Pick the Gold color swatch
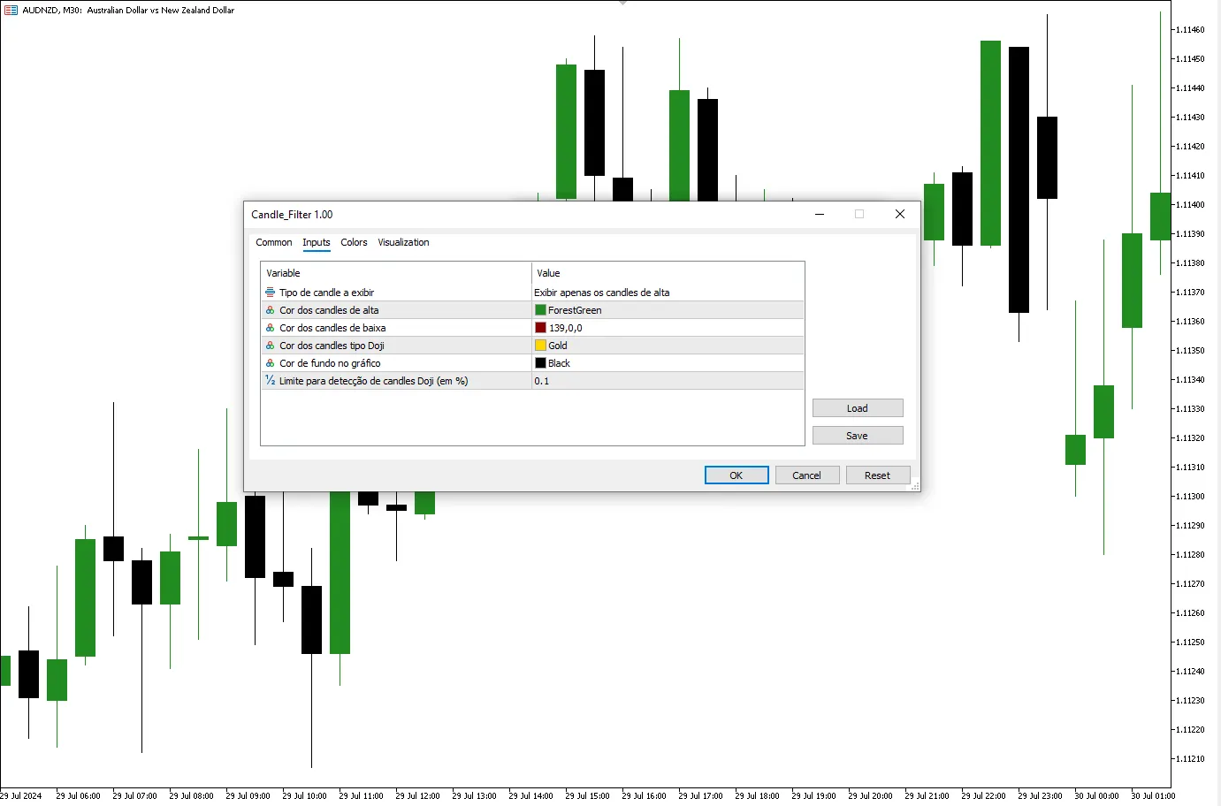Screen dimensions: 1221x806 click(540, 346)
